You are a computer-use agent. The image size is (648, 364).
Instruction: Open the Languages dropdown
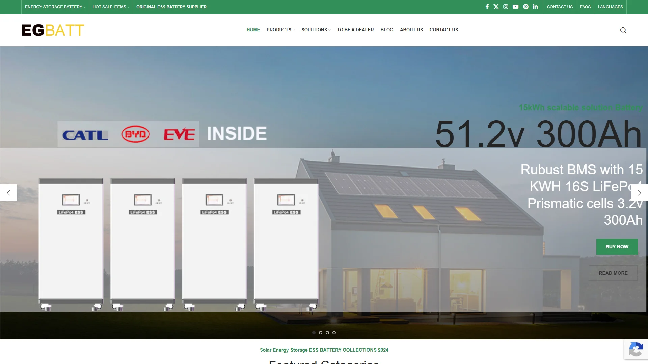click(x=610, y=7)
